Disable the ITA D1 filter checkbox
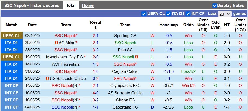 tap(168, 14)
